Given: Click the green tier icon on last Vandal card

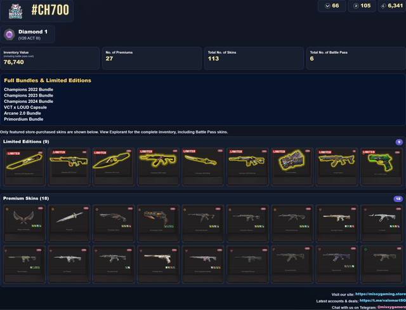Looking at the screenshot, I should pos(365,250).
